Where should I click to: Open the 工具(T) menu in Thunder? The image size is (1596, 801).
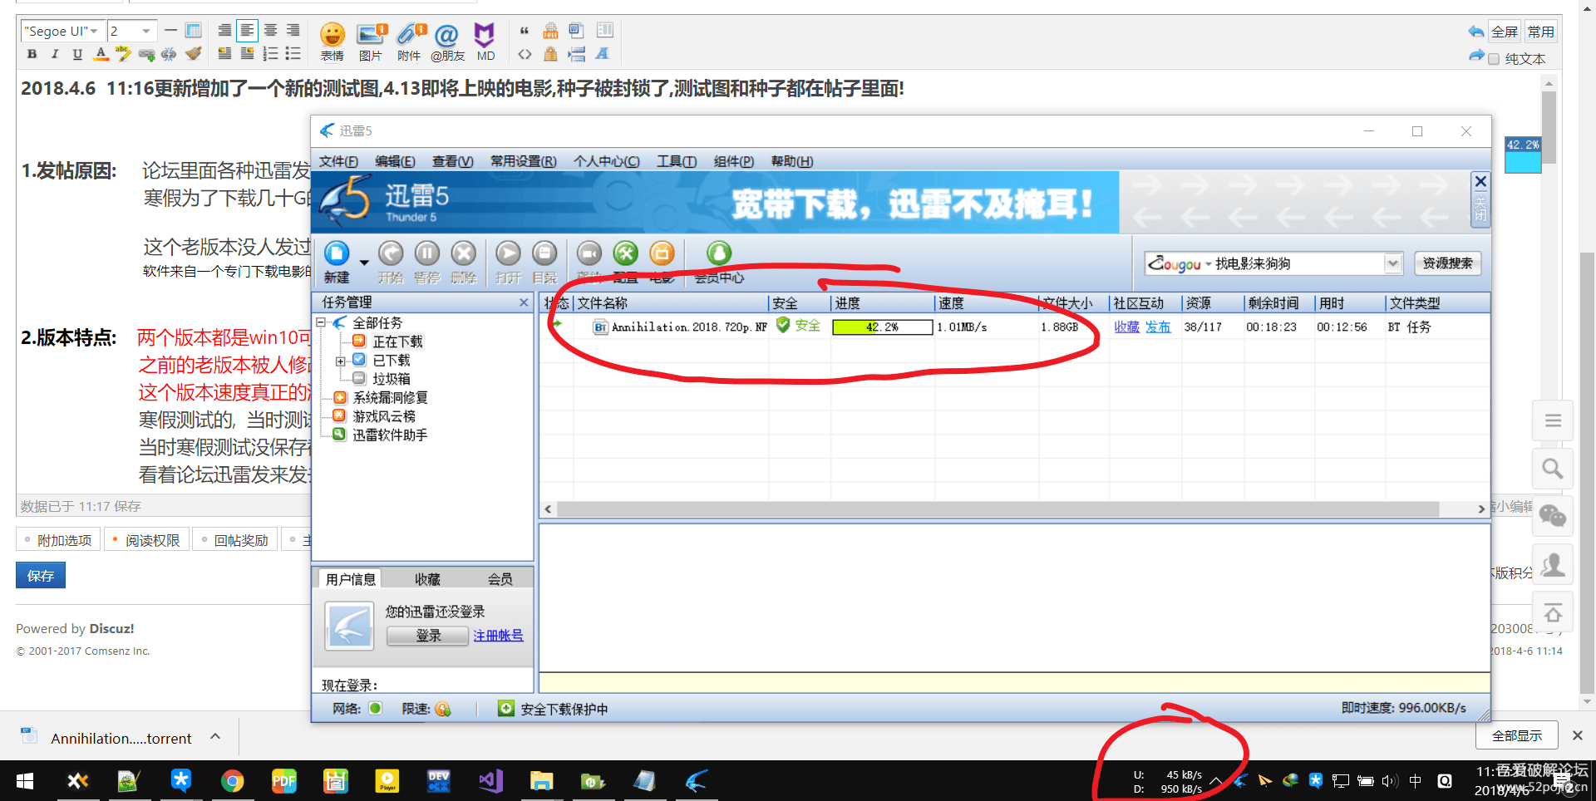(x=677, y=161)
